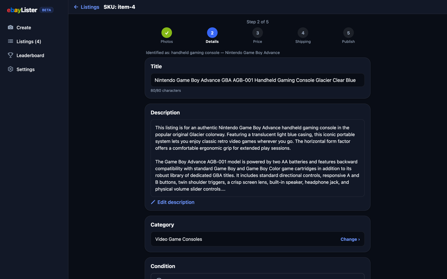
Task: Click the SKU: item-4 header text
Action: pyautogui.click(x=119, y=7)
